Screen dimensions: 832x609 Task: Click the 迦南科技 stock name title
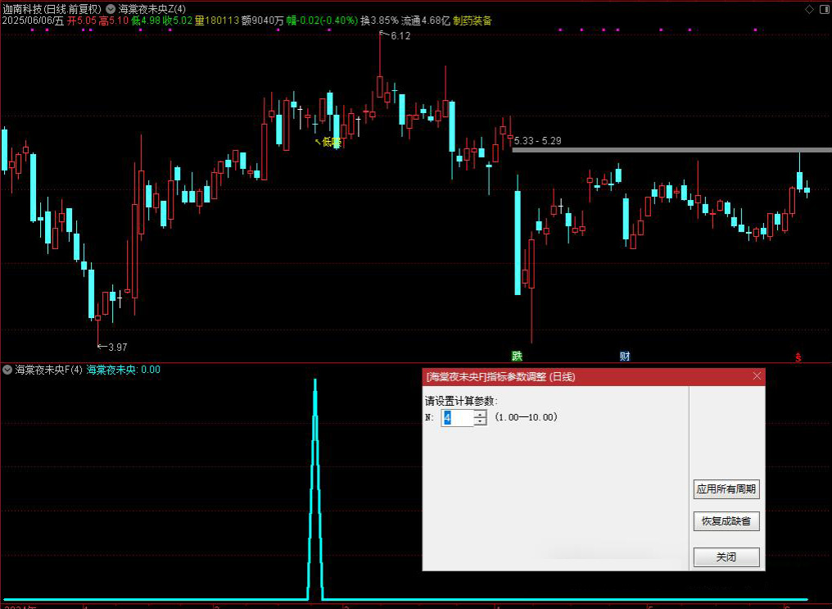[x=23, y=9]
